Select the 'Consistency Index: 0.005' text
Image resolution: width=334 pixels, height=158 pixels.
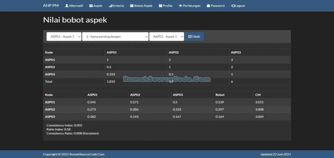coord(64,125)
